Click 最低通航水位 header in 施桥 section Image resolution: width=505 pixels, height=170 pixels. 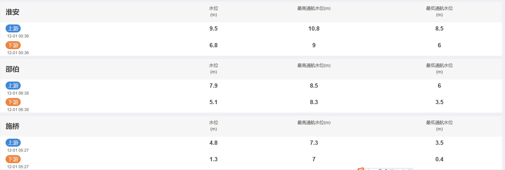point(439,126)
